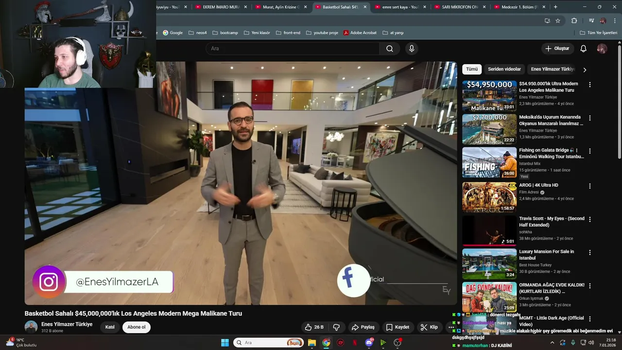
Task: Like the video (26 B)
Action: pyautogui.click(x=314, y=327)
